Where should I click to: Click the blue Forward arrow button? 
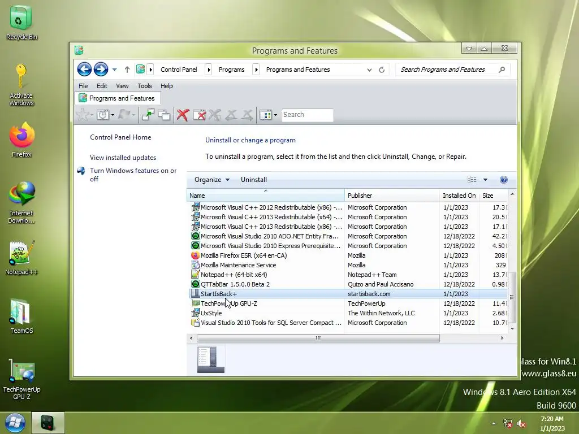[101, 69]
